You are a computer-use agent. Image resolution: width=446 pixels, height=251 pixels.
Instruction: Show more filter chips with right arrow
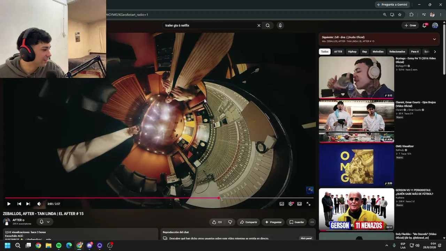point(435,52)
